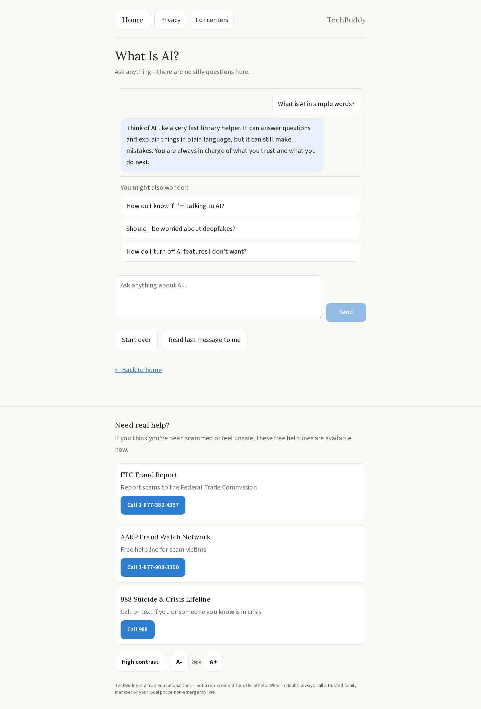This screenshot has width=481, height=709.
Task: Choose 'How do I turn off AI features' suggestion
Action: 240,252
